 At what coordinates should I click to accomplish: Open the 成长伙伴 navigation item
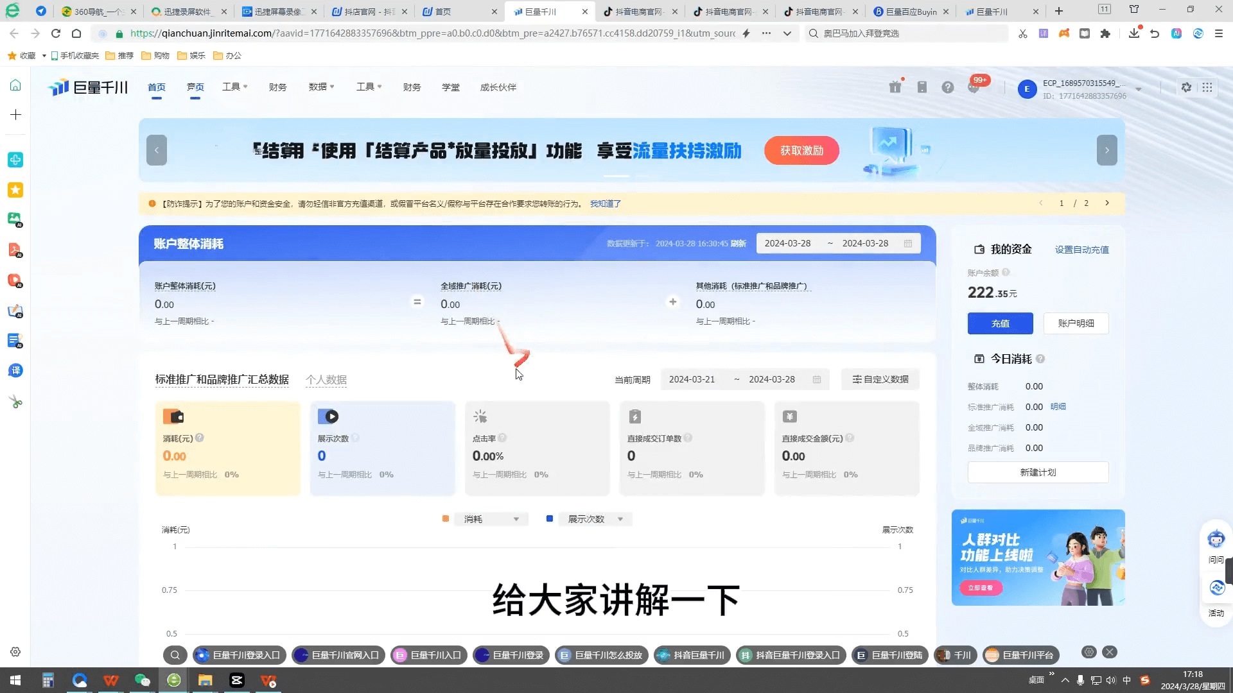(x=498, y=87)
